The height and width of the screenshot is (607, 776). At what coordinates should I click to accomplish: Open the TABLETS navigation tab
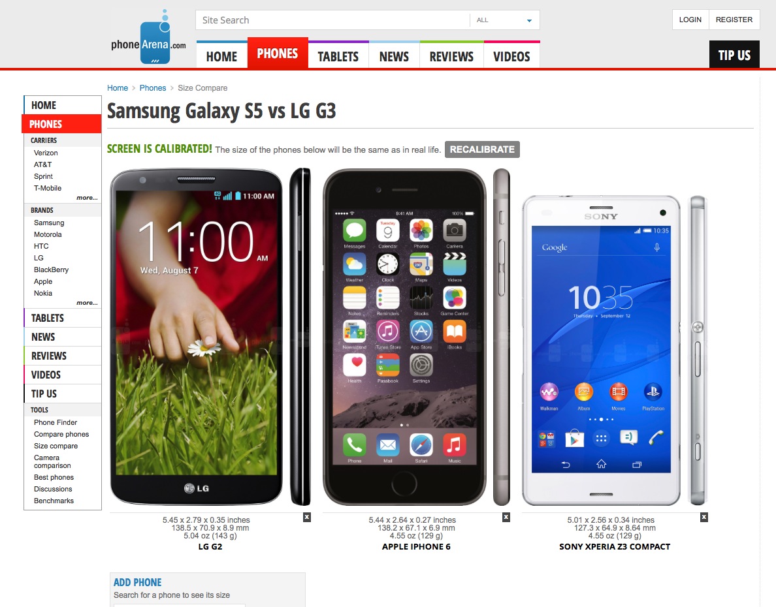338,56
